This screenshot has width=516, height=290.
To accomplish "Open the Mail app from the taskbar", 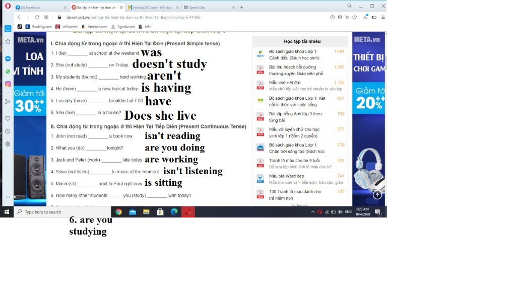I will pos(133,212).
